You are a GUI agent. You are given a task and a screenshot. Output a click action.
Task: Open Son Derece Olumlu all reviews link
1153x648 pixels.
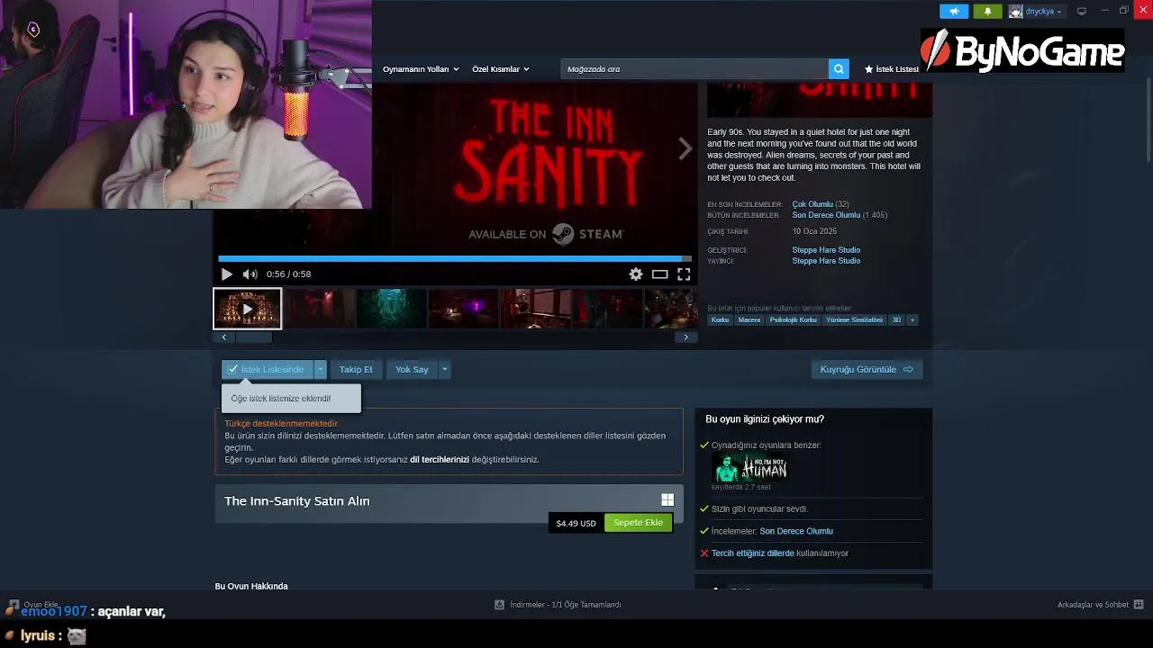[826, 215]
